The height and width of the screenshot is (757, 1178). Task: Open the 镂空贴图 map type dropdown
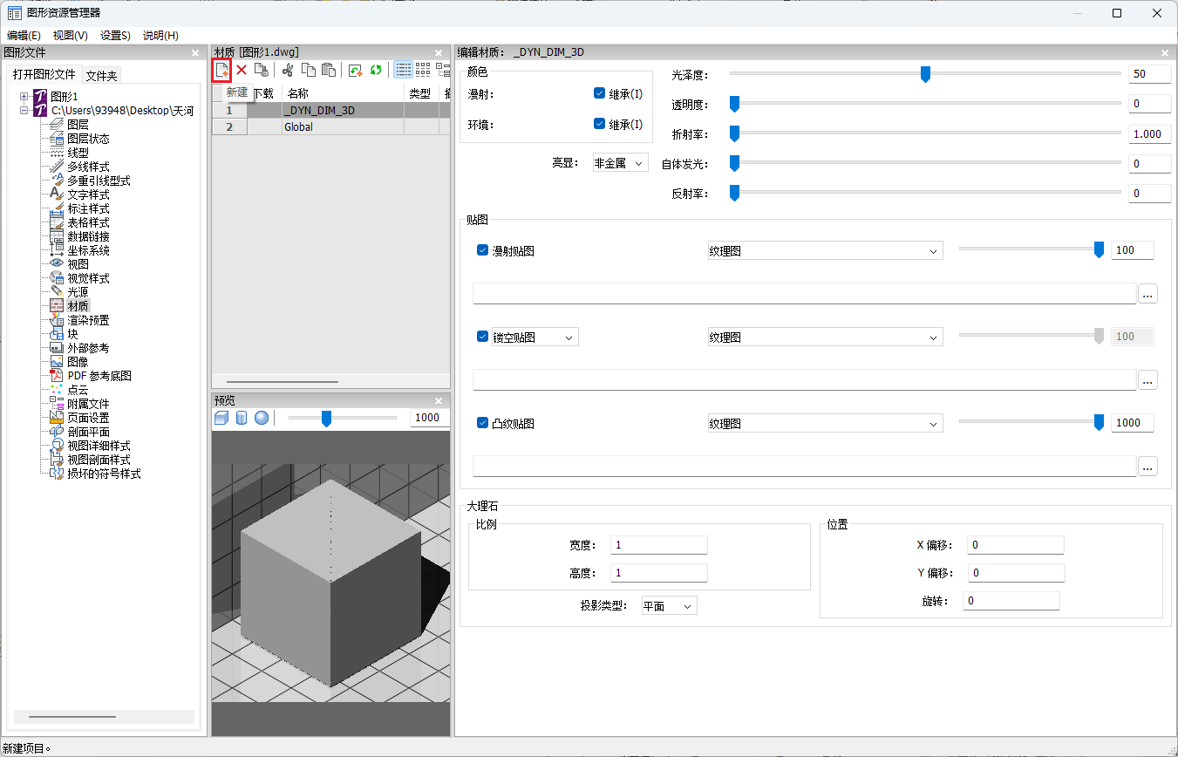[x=535, y=337]
